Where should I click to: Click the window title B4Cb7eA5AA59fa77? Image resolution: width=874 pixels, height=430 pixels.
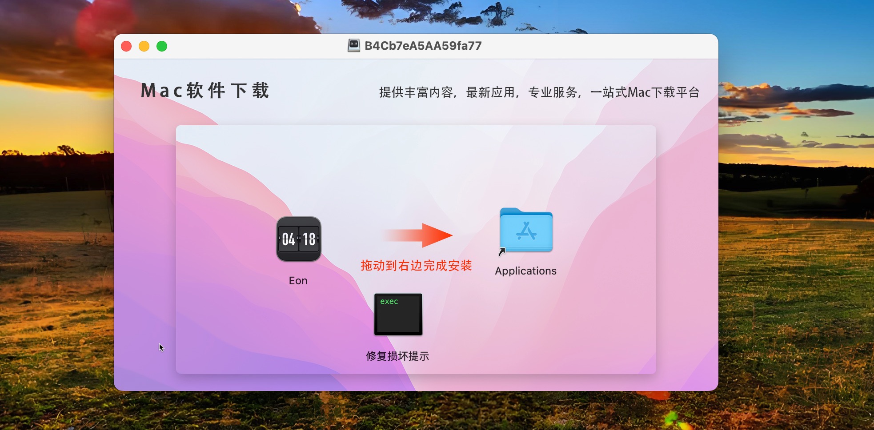[423, 46]
